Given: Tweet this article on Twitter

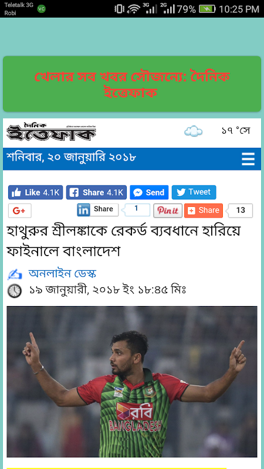Looking at the screenshot, I should pyautogui.click(x=194, y=192).
